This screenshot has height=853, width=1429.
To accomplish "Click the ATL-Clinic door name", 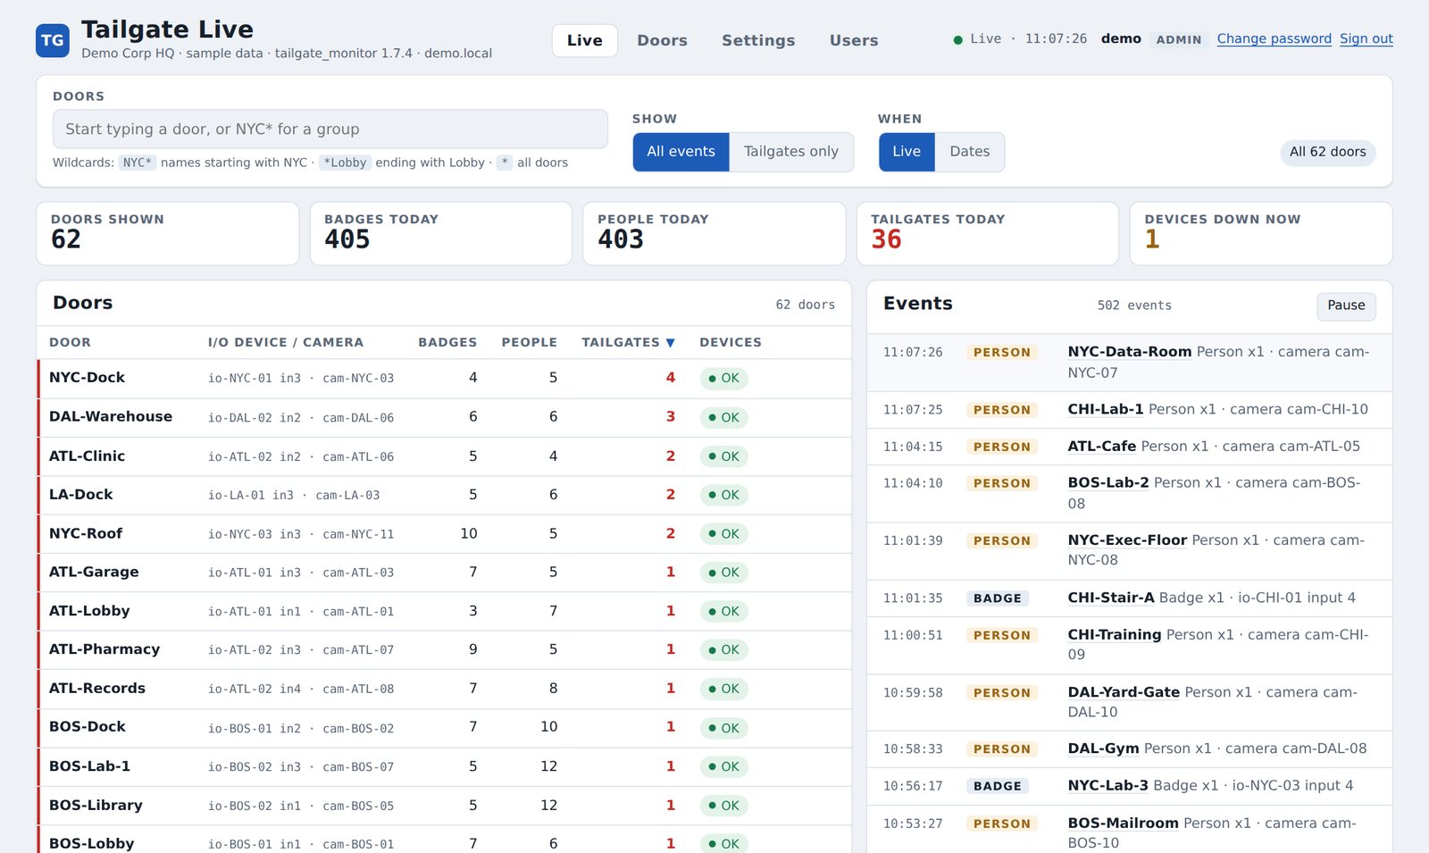I will tap(87, 456).
